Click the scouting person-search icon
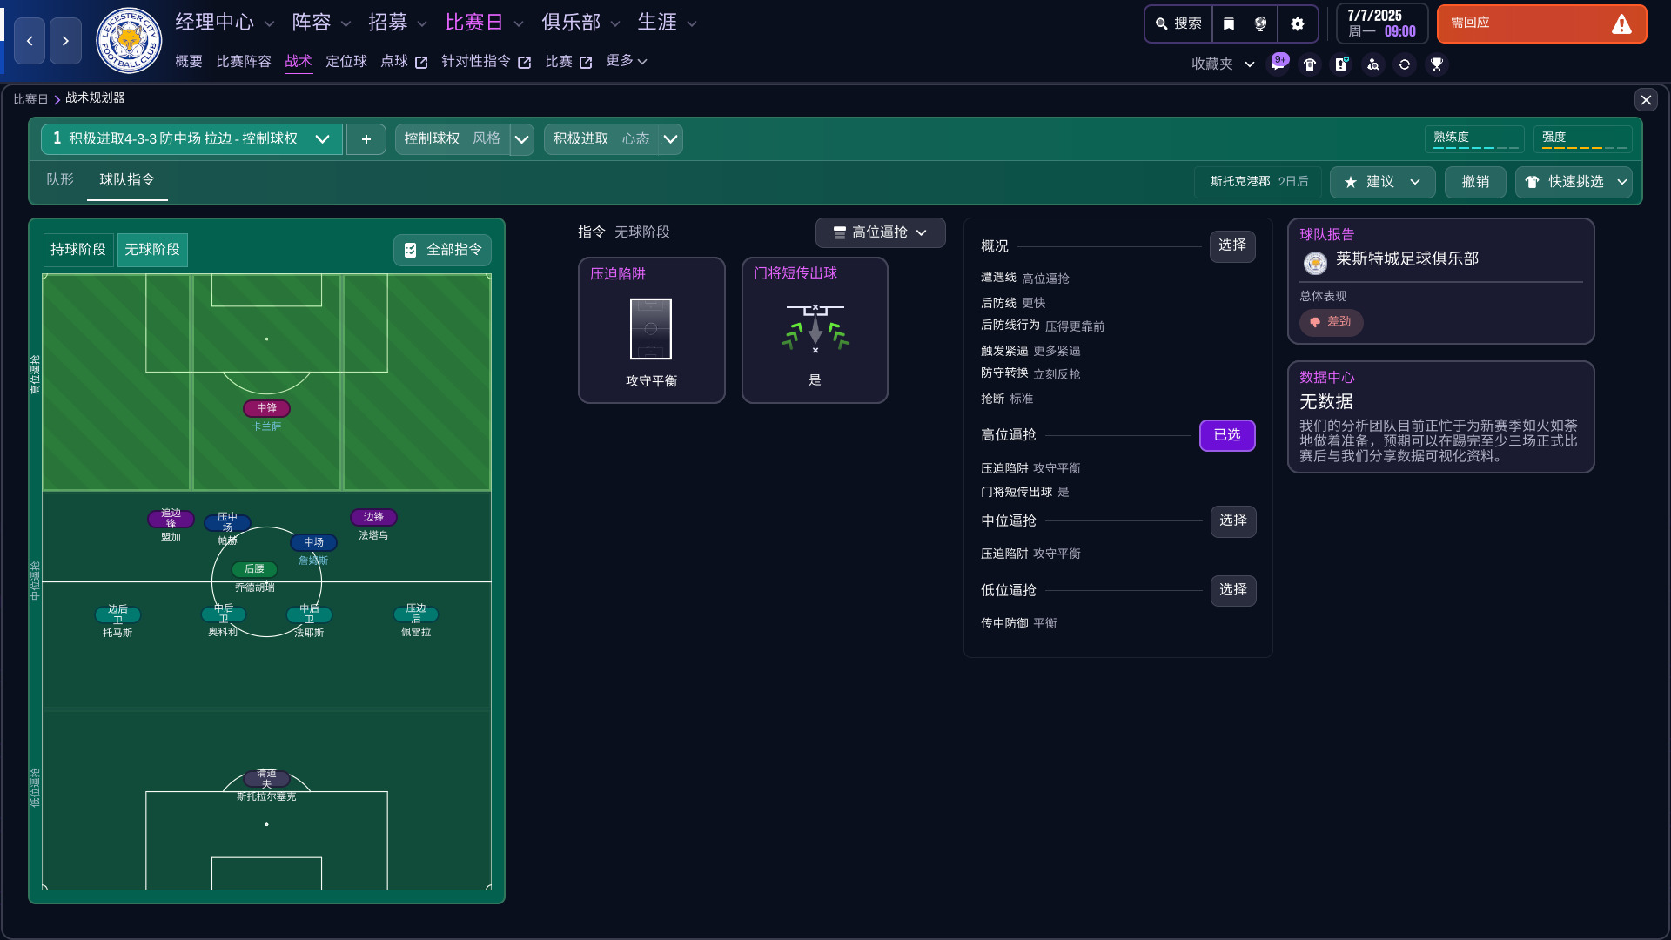The width and height of the screenshot is (1671, 940). (1372, 64)
